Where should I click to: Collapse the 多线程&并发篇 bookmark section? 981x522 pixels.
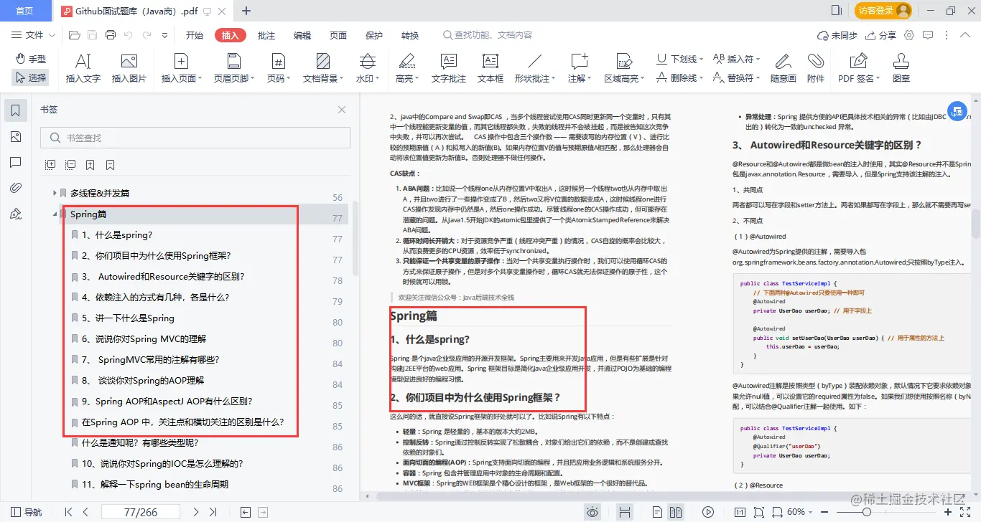tap(55, 192)
